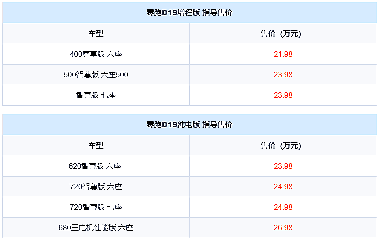380x240 pixels.
Task: Click the 车型 header in the 增程版 table
Action: pos(96,34)
